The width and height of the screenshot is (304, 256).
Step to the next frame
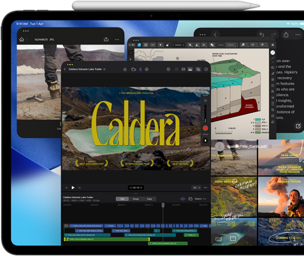80,188
